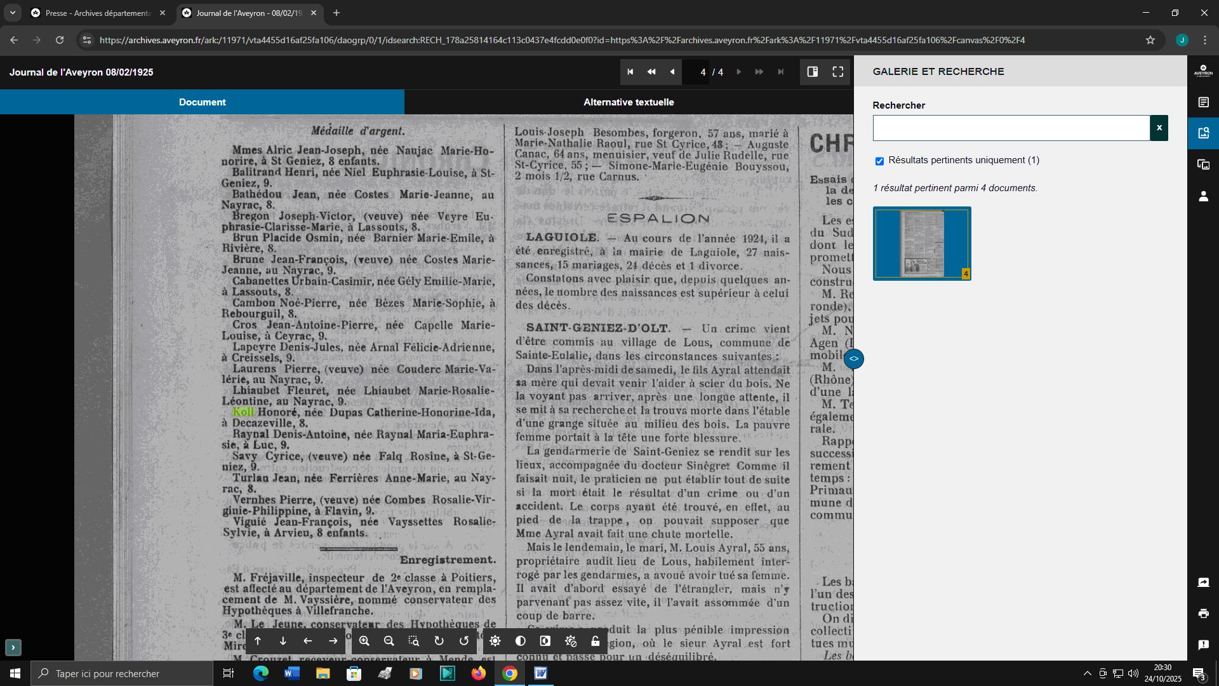Clear the search with the x button

(1159, 128)
